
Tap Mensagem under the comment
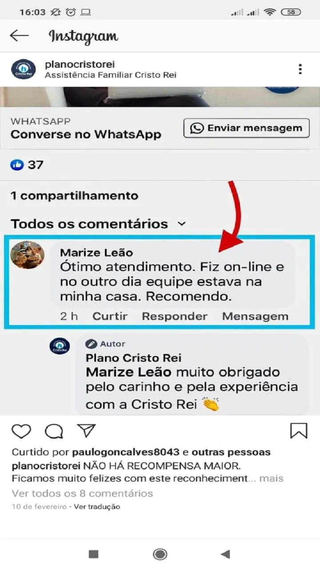click(x=255, y=316)
